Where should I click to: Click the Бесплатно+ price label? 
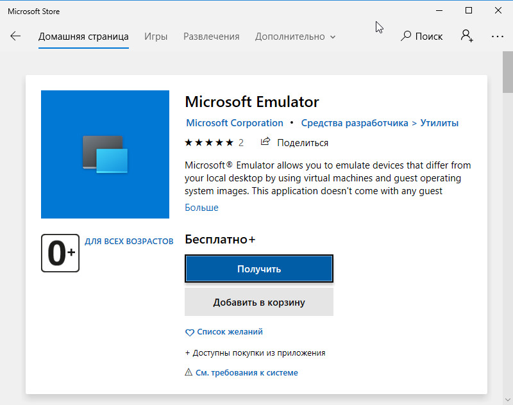220,239
